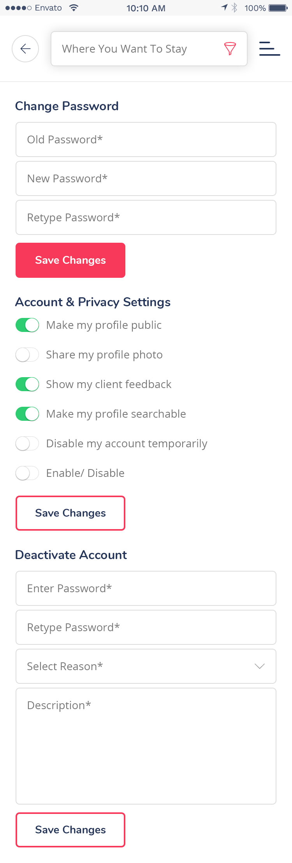292x863 pixels.
Task: Tap the battery icon in status bar
Action: pyautogui.click(x=278, y=8)
